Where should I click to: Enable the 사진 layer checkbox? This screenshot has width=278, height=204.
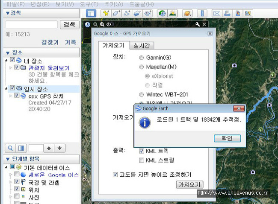[x=17, y=196]
